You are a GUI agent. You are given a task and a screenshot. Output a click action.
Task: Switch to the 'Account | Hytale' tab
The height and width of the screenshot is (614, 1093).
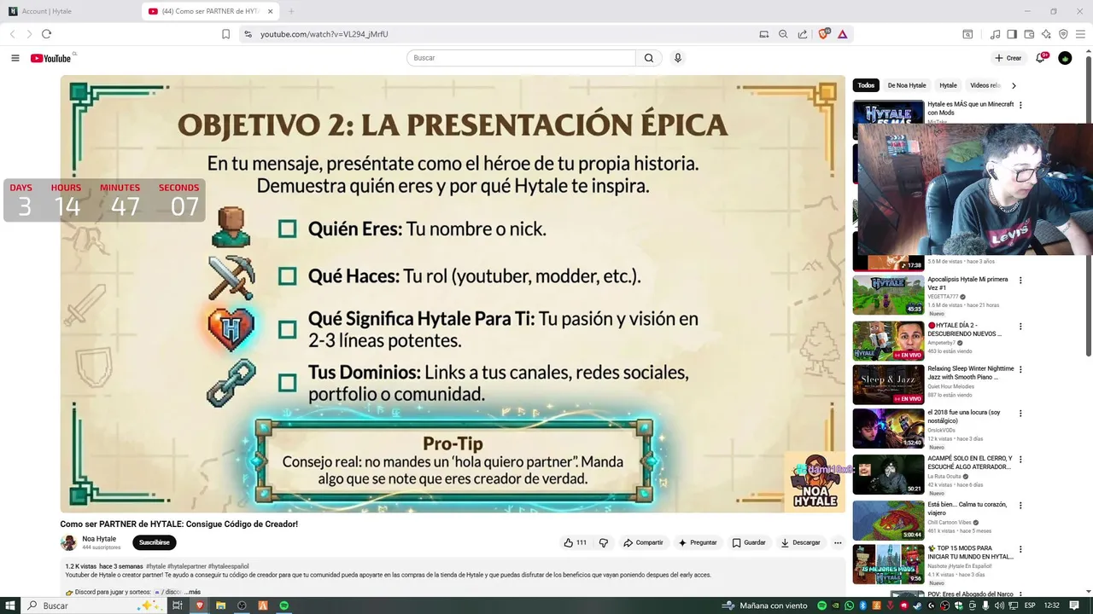point(71,11)
